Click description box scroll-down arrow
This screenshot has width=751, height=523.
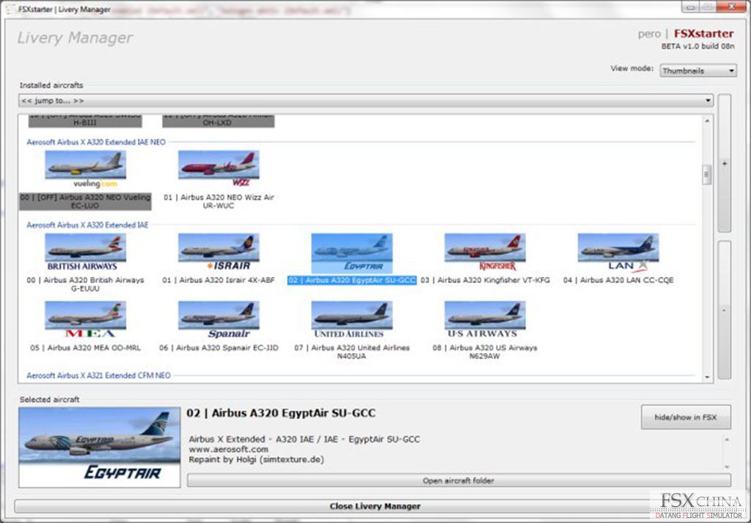727,467
